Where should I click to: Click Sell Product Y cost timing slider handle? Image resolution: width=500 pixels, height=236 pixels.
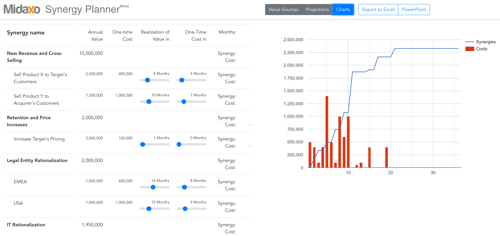click(x=184, y=102)
